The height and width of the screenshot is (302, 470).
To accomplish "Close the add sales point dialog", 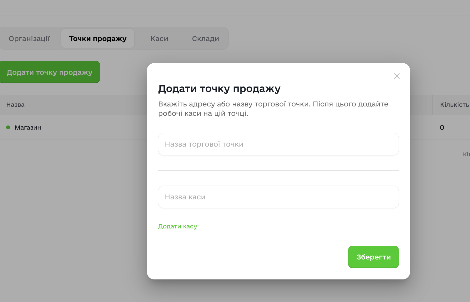I will point(397,76).
